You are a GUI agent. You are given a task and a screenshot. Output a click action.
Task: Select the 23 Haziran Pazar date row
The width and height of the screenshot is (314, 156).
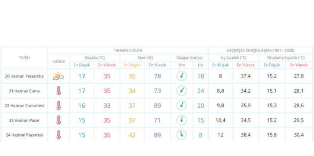click(24, 120)
